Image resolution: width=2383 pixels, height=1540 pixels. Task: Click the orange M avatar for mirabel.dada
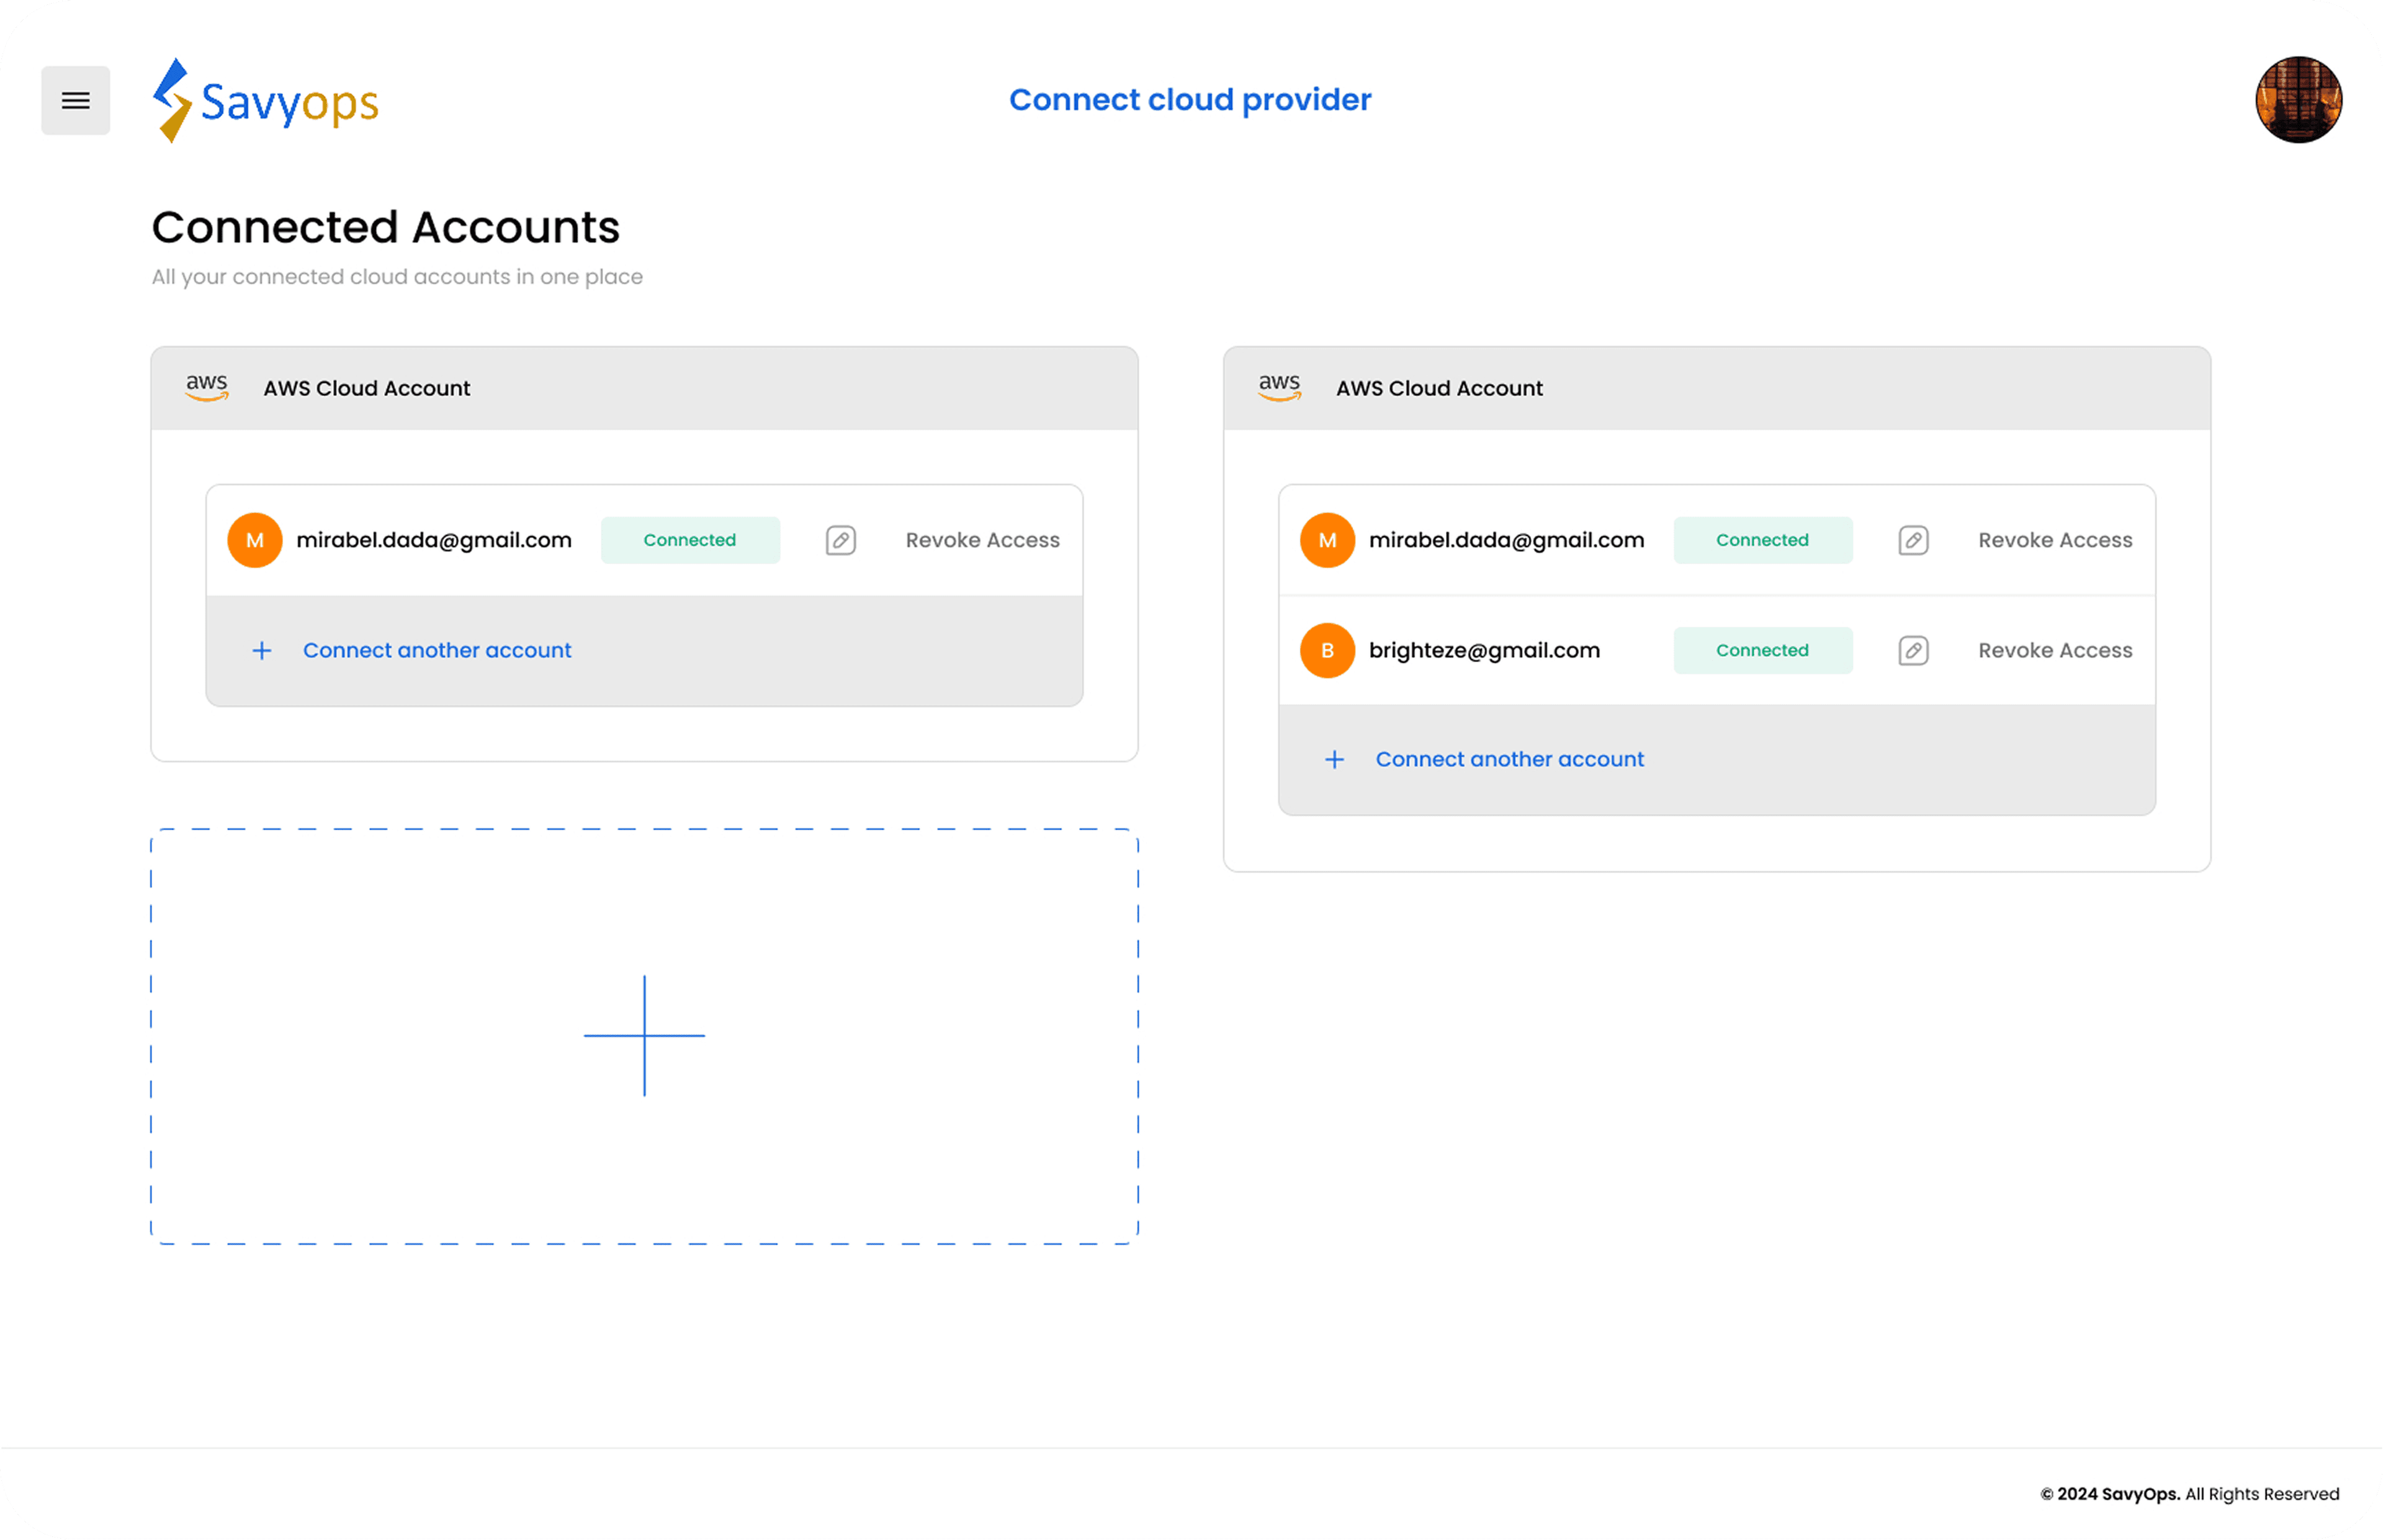[255, 540]
